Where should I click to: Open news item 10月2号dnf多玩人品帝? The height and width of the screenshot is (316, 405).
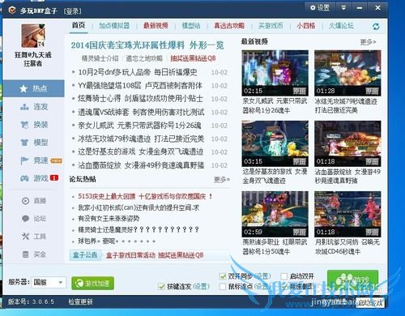(x=138, y=72)
